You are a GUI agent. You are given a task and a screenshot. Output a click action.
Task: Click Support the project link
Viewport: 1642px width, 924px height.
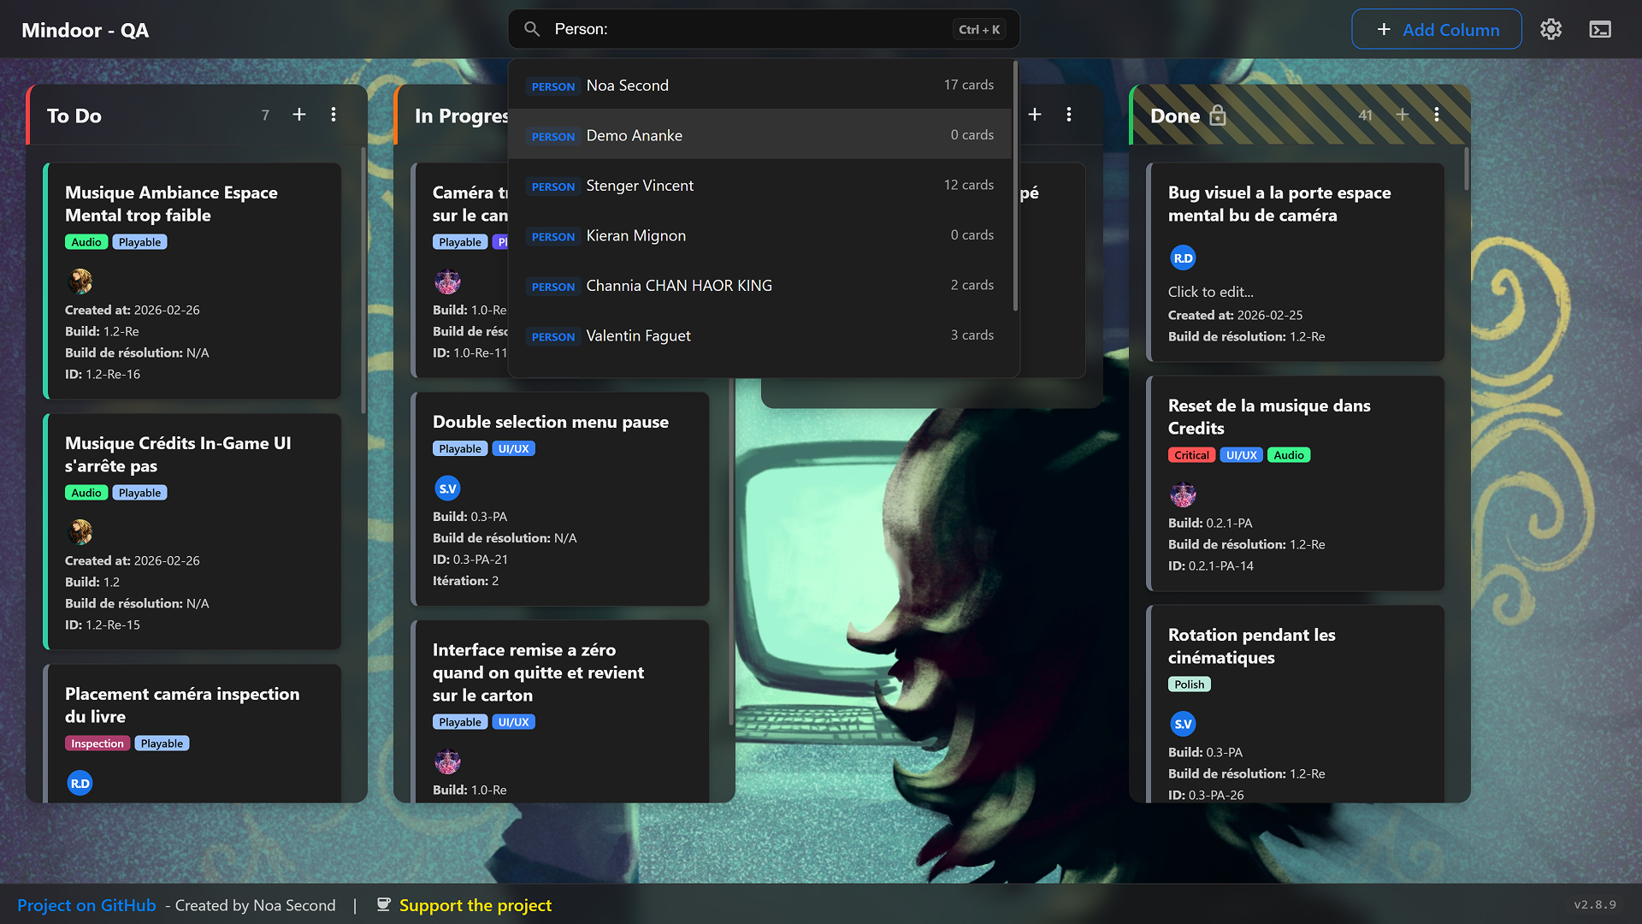click(x=475, y=905)
